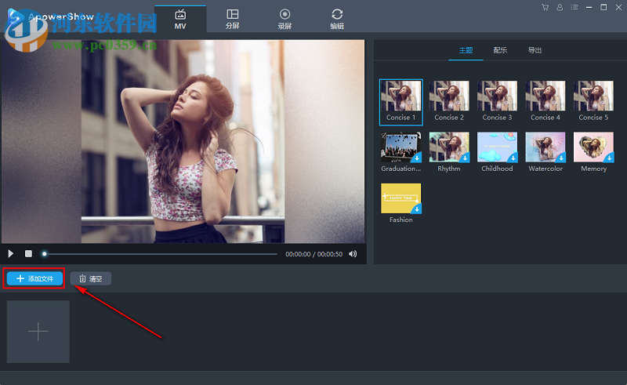The image size is (627, 385).
Task: Select the Graduation theme thumbnail
Action: click(401, 147)
